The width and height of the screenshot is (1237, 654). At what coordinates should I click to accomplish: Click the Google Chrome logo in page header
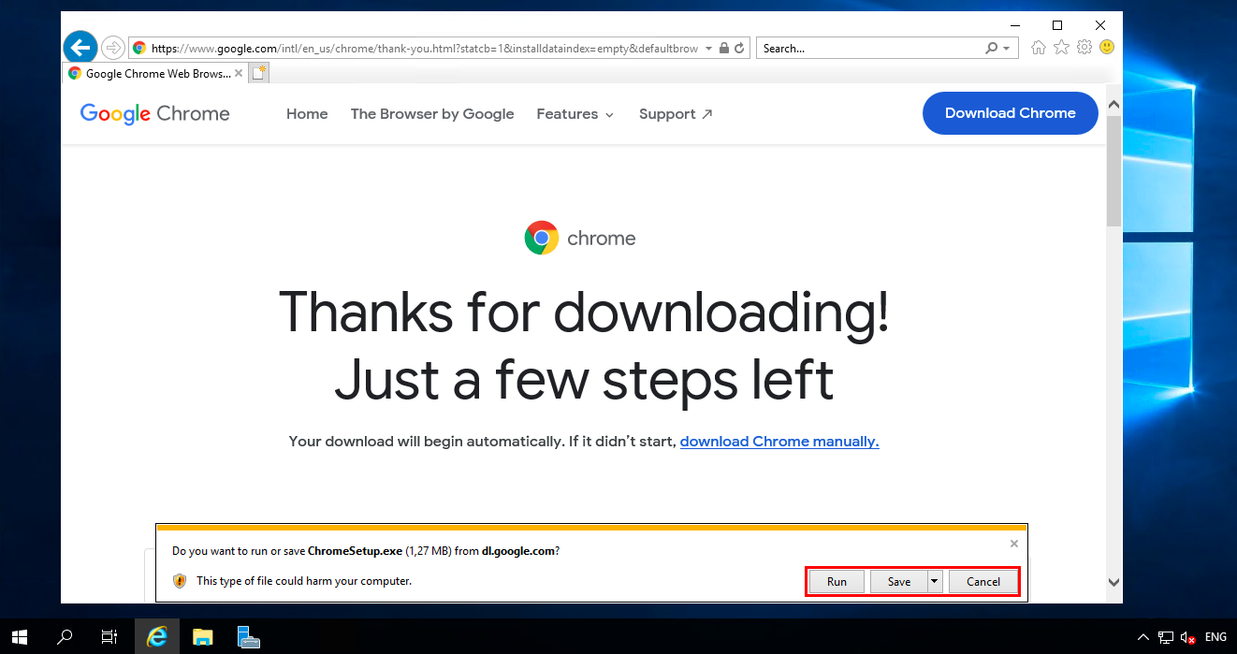point(155,113)
